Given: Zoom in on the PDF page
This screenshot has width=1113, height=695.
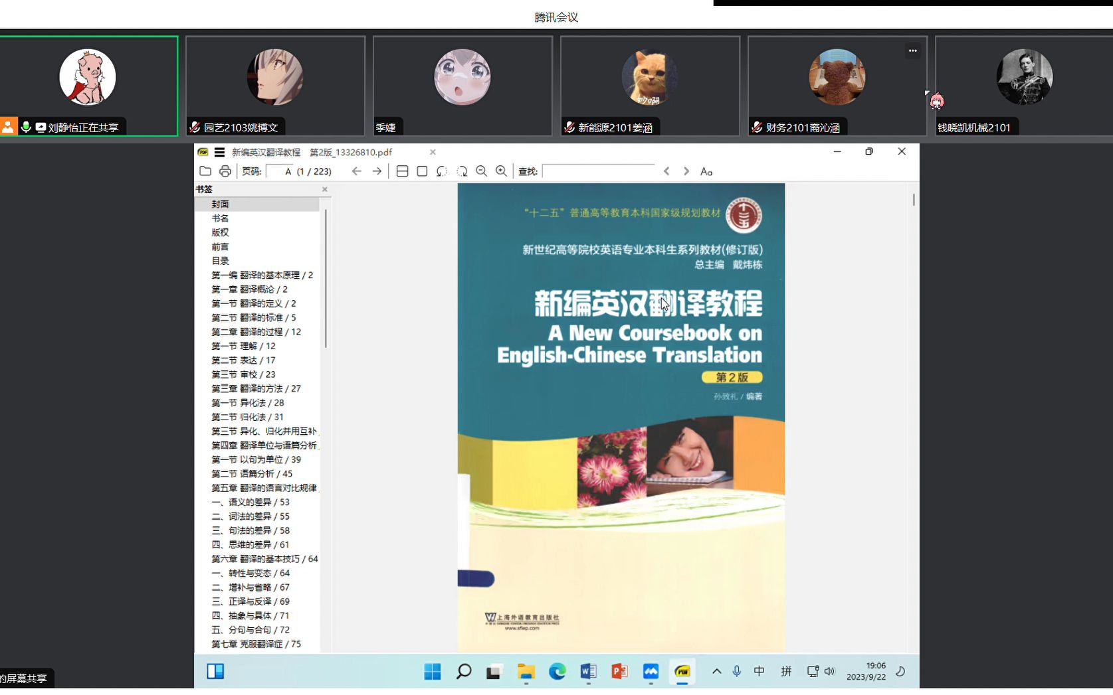Looking at the screenshot, I should (502, 171).
